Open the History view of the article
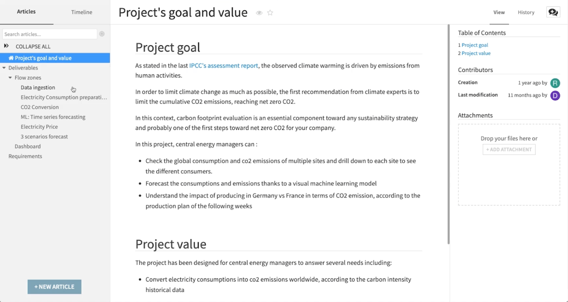The height and width of the screenshot is (302, 568). [526, 12]
